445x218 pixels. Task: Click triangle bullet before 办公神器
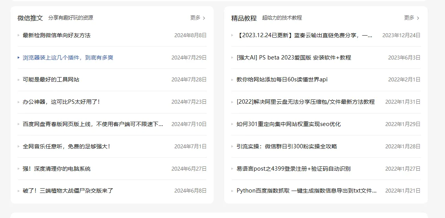(18, 102)
